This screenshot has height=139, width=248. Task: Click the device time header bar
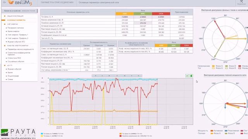pos(20,11)
